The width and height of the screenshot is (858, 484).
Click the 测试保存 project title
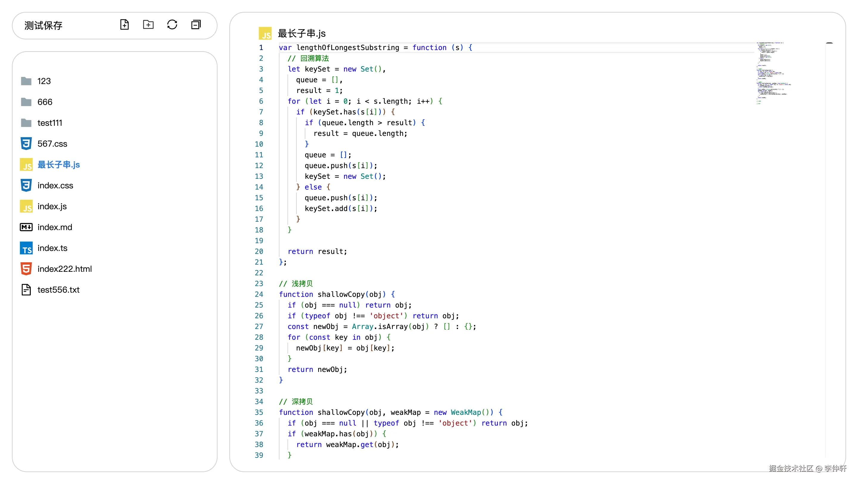pyautogui.click(x=43, y=26)
